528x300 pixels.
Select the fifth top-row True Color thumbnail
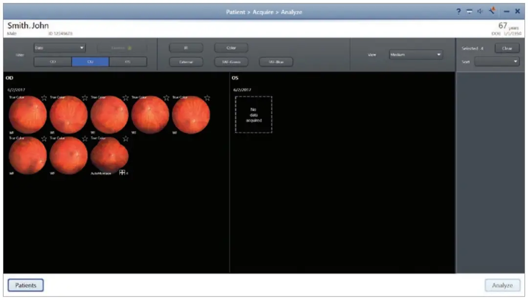pyautogui.click(x=191, y=115)
